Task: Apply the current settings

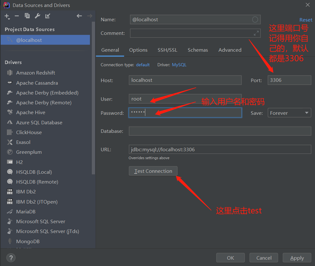Action: coord(297,257)
